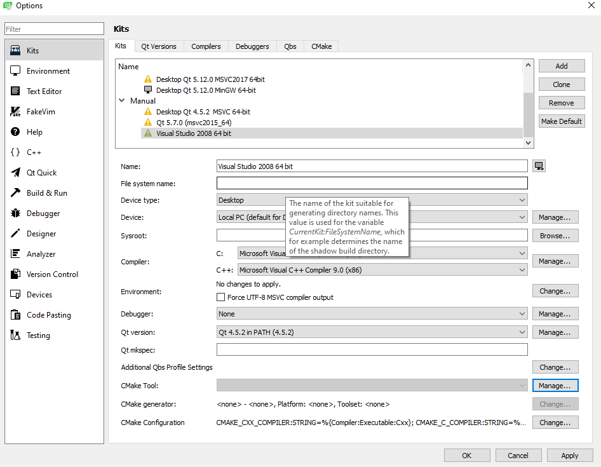Click the kit icon button beside Name field
Screen dimensions: 601x467
point(539,166)
